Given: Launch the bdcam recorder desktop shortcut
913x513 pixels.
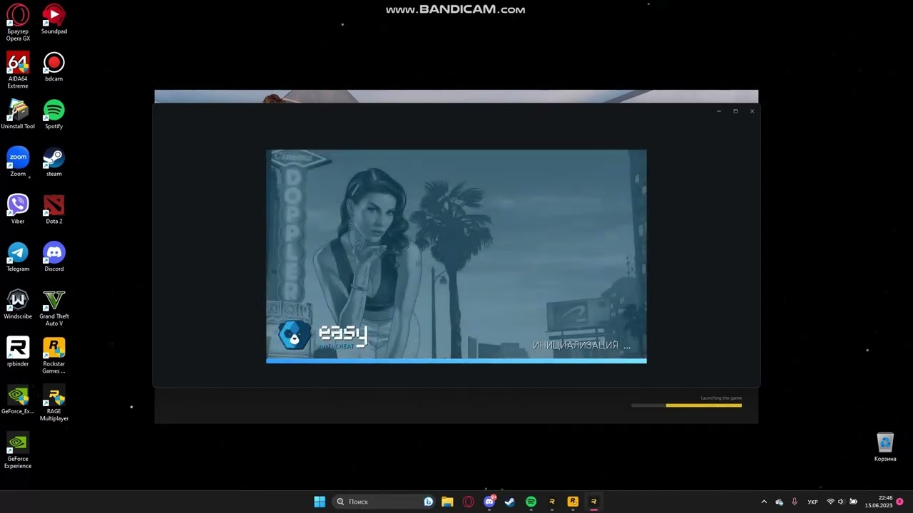Looking at the screenshot, I should pos(54,67).
